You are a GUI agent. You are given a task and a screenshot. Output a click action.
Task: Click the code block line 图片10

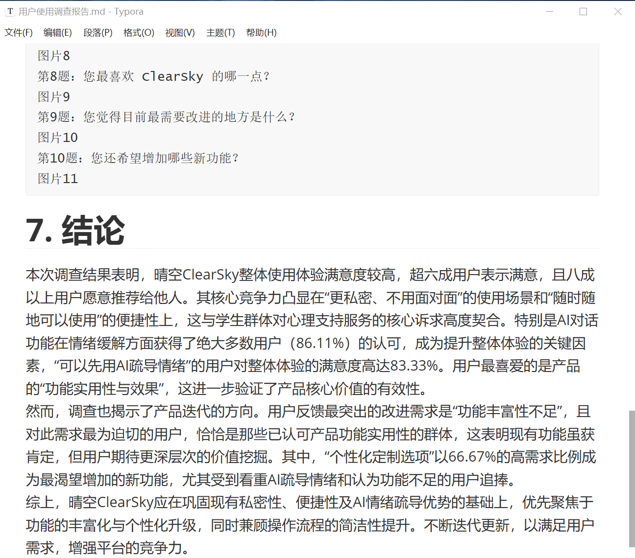click(58, 138)
